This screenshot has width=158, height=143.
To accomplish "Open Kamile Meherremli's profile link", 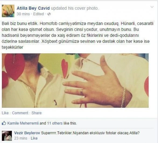I will (x=23, y=123).
